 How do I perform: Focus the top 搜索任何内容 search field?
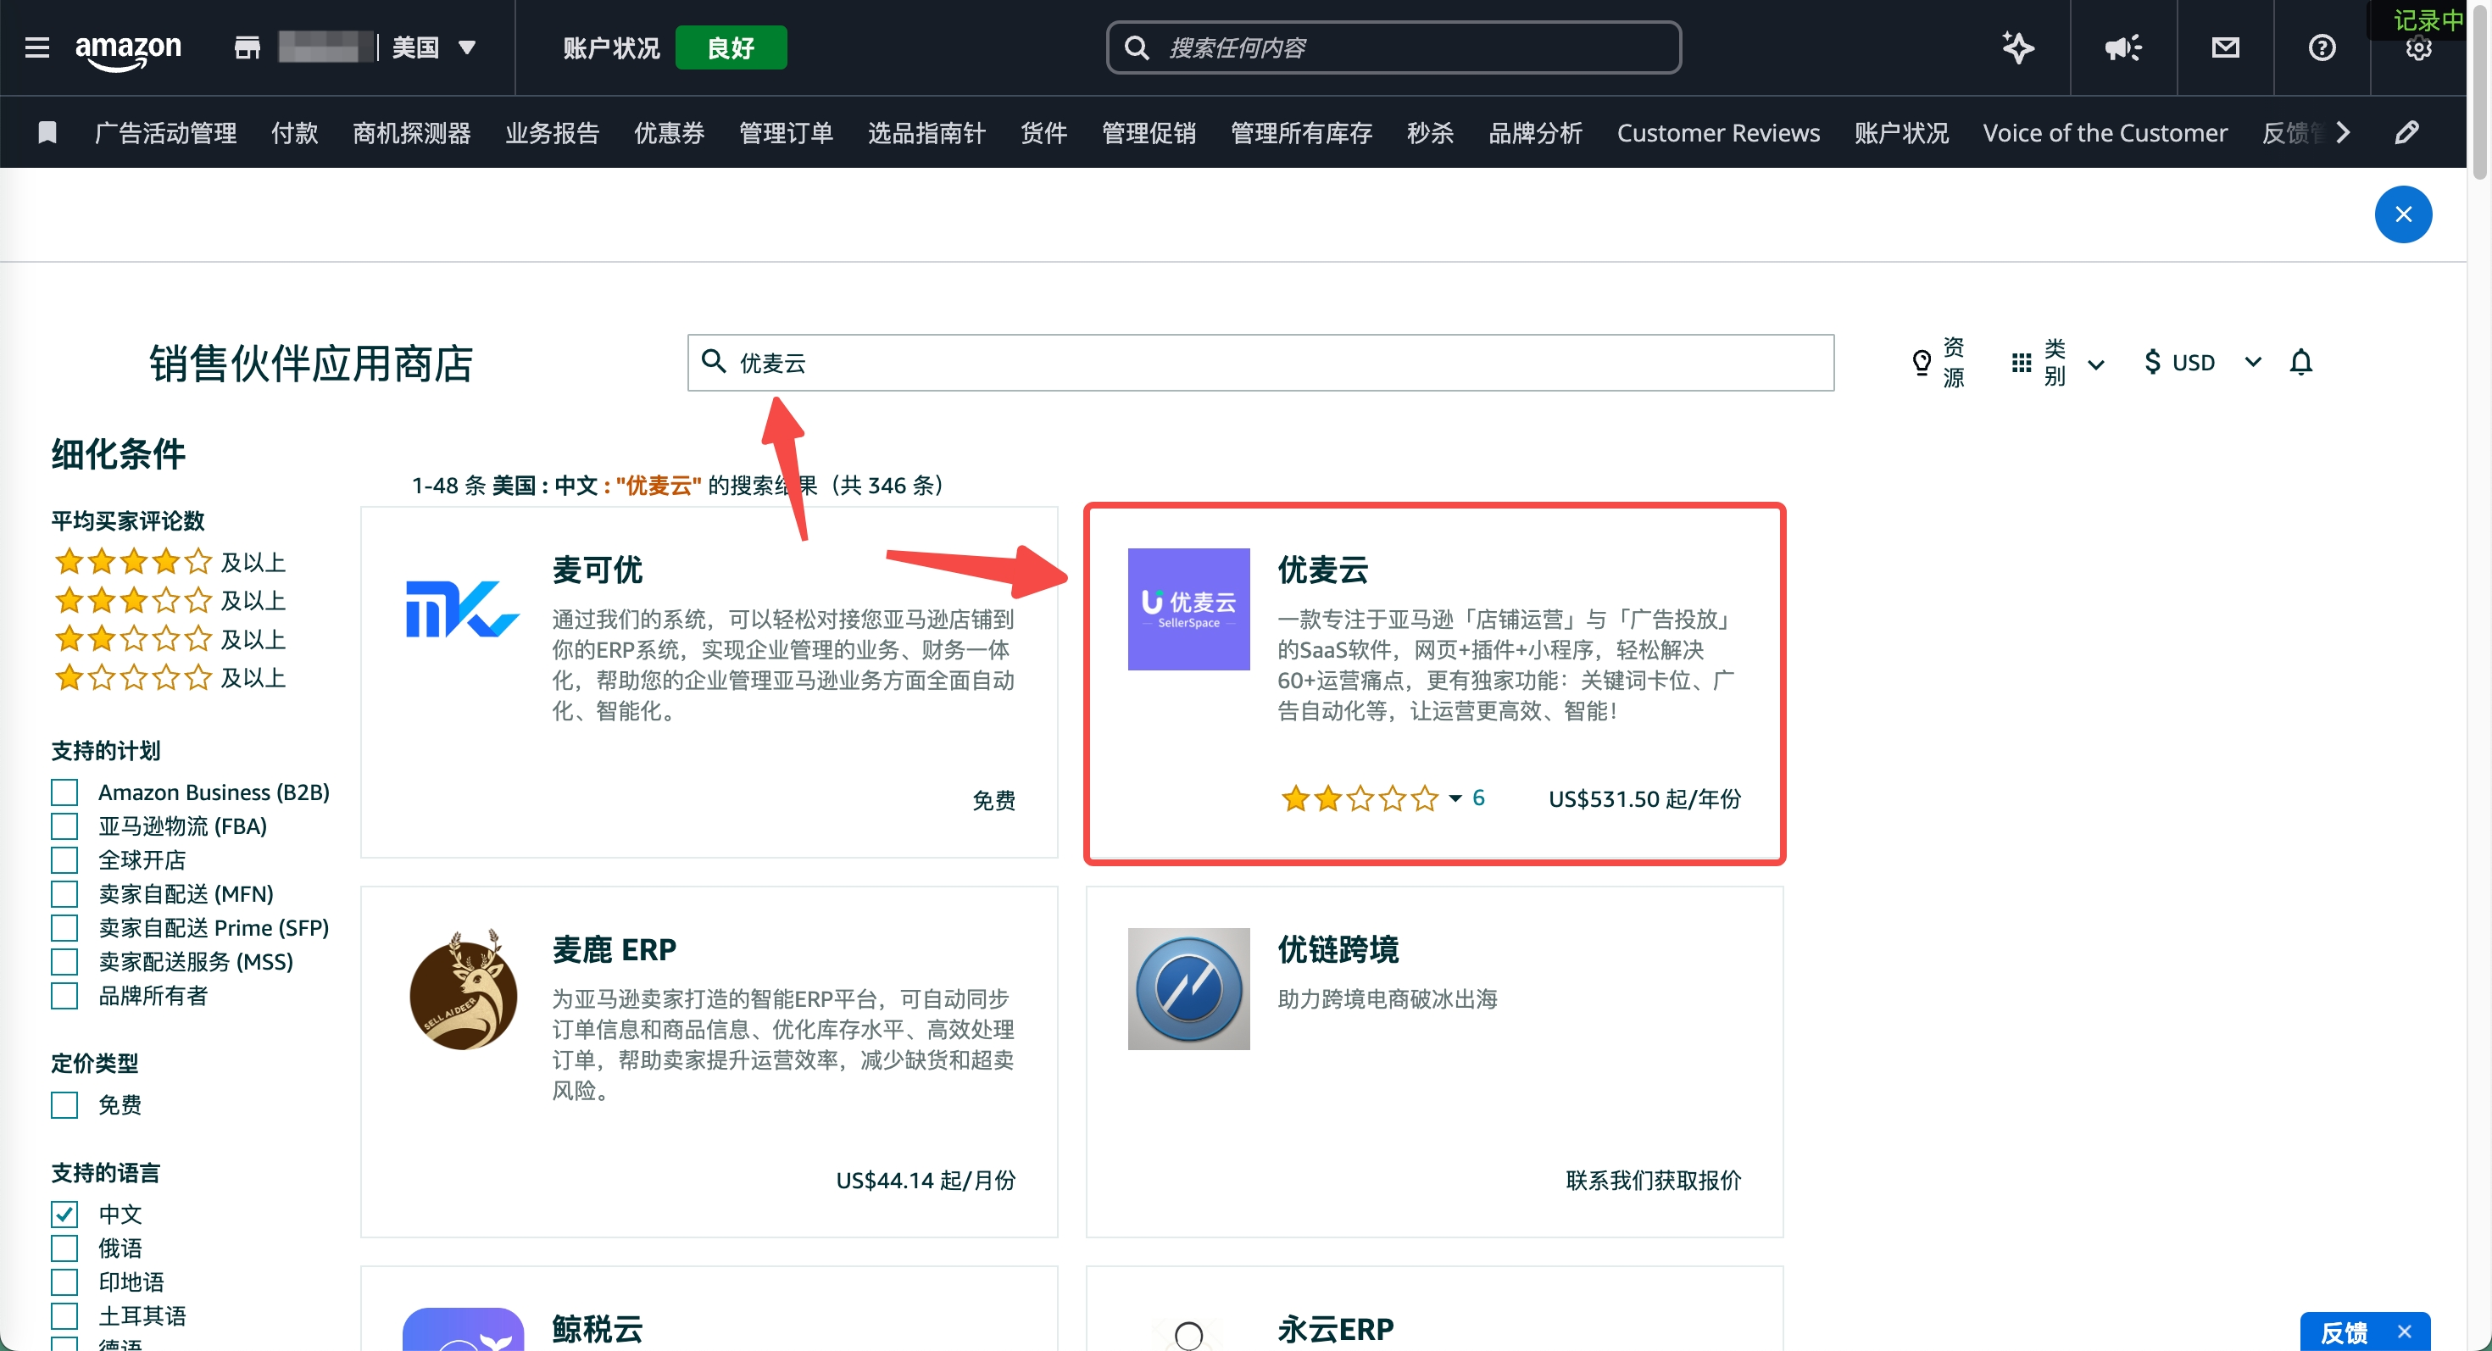click(1393, 47)
